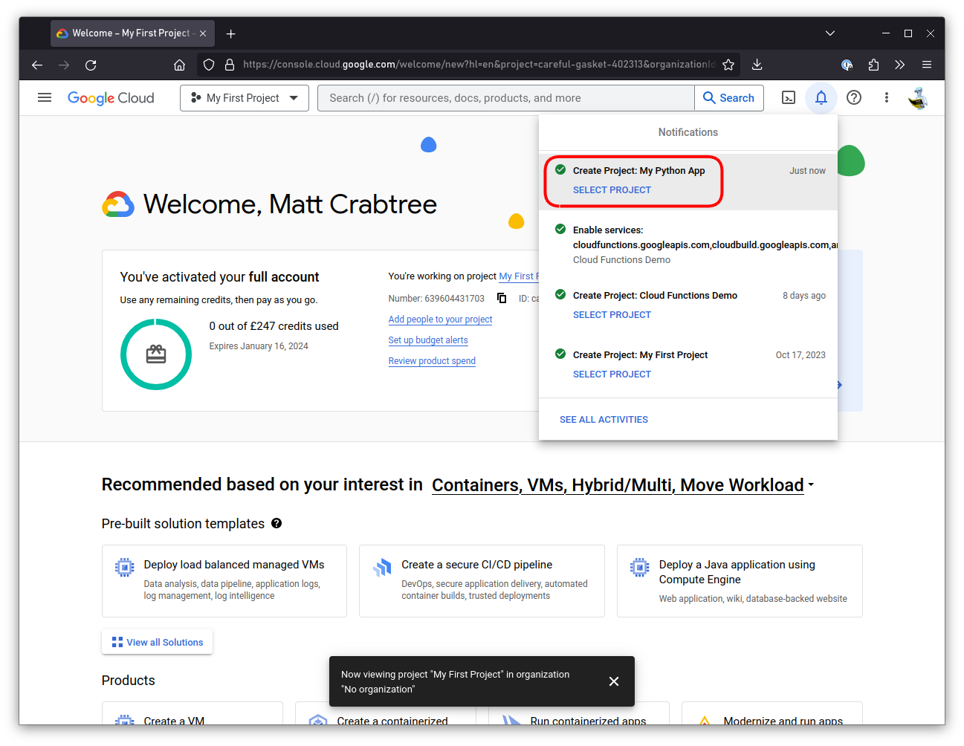
Task: Open Deploy load balanced managed VMs card
Action: pos(224,581)
